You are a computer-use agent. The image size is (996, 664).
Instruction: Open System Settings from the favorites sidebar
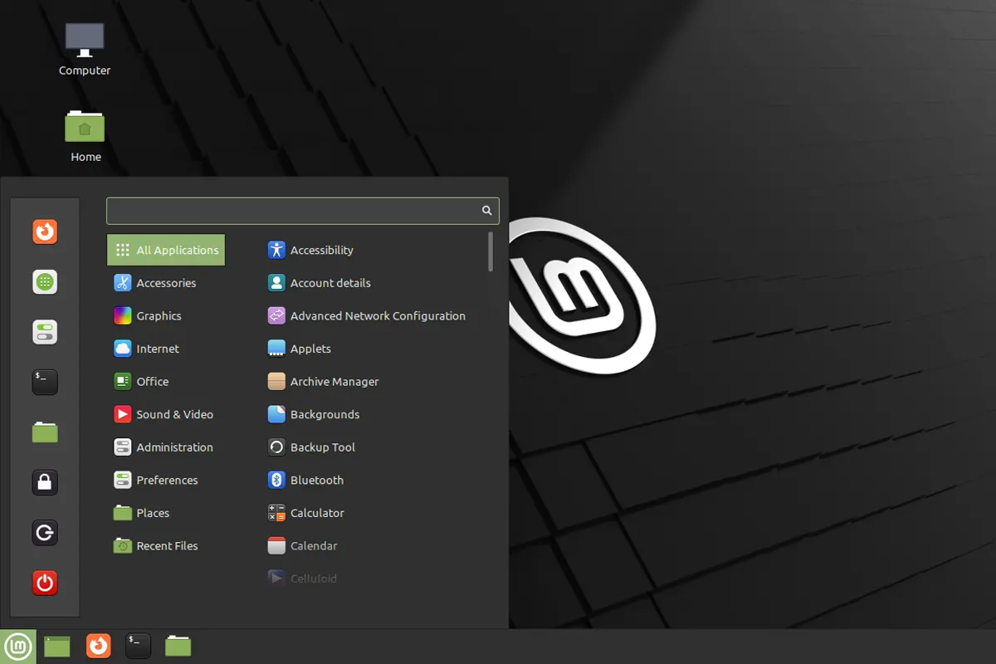click(45, 332)
